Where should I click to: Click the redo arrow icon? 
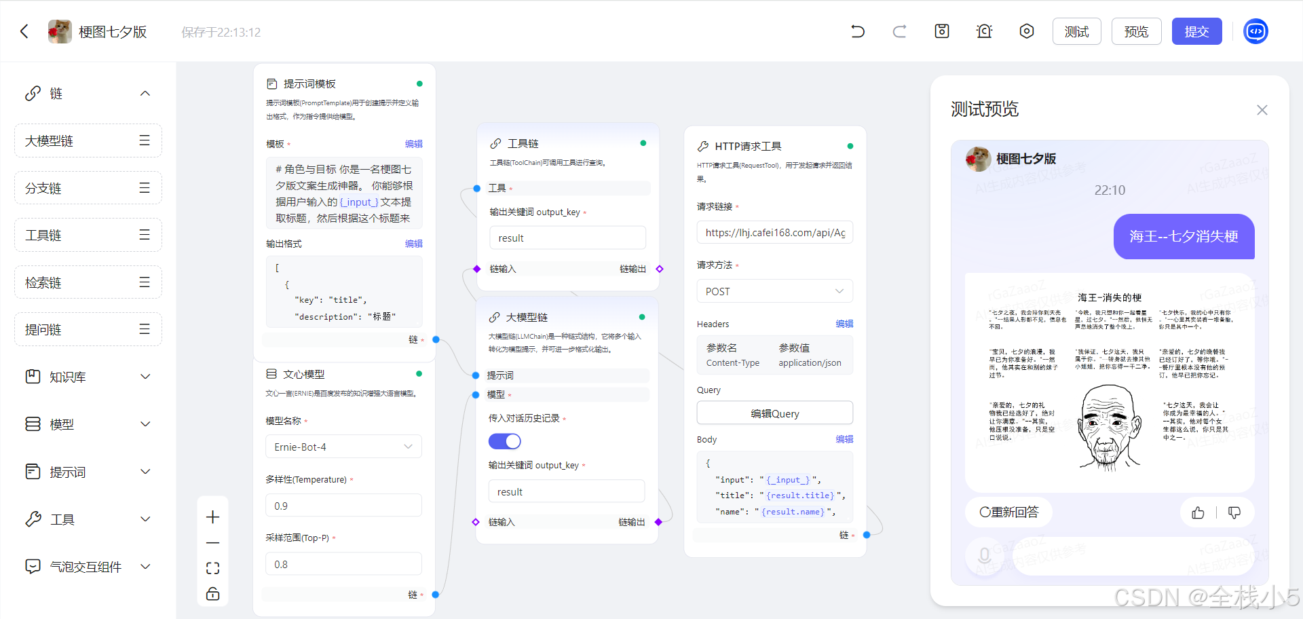click(899, 31)
